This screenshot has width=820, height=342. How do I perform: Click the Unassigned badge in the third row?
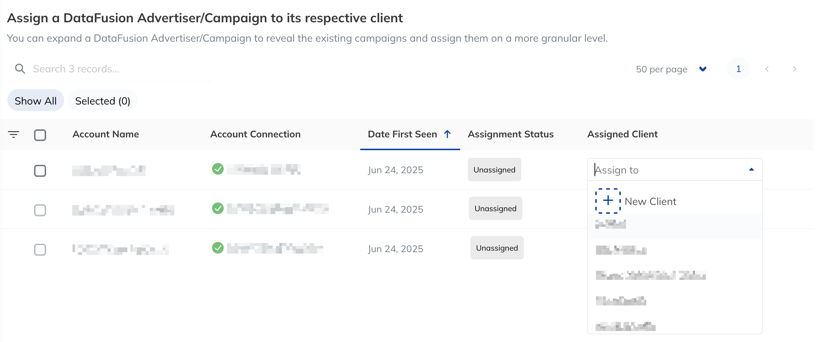click(497, 248)
